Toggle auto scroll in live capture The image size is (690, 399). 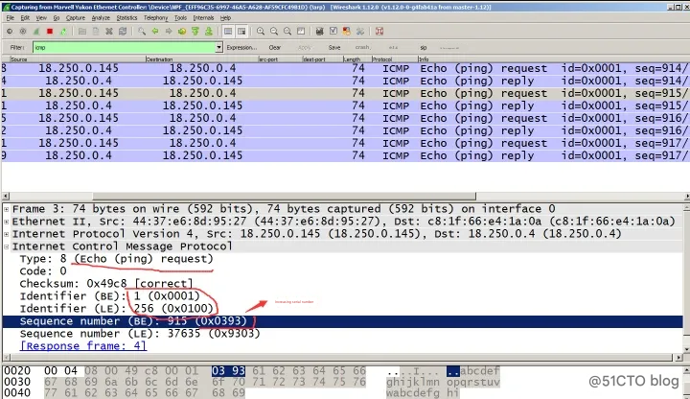click(x=241, y=32)
